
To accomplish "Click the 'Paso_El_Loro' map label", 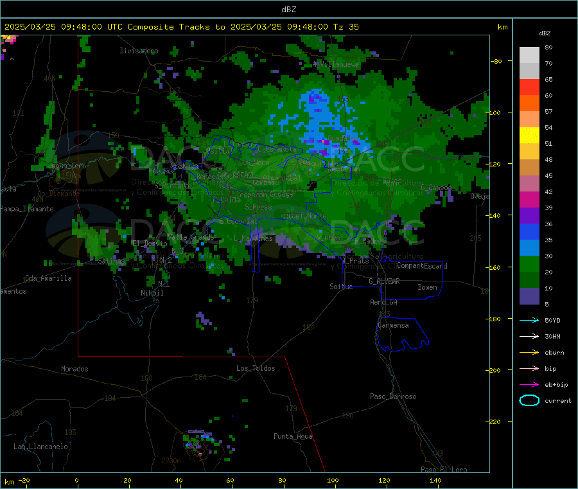I will click(444, 470).
